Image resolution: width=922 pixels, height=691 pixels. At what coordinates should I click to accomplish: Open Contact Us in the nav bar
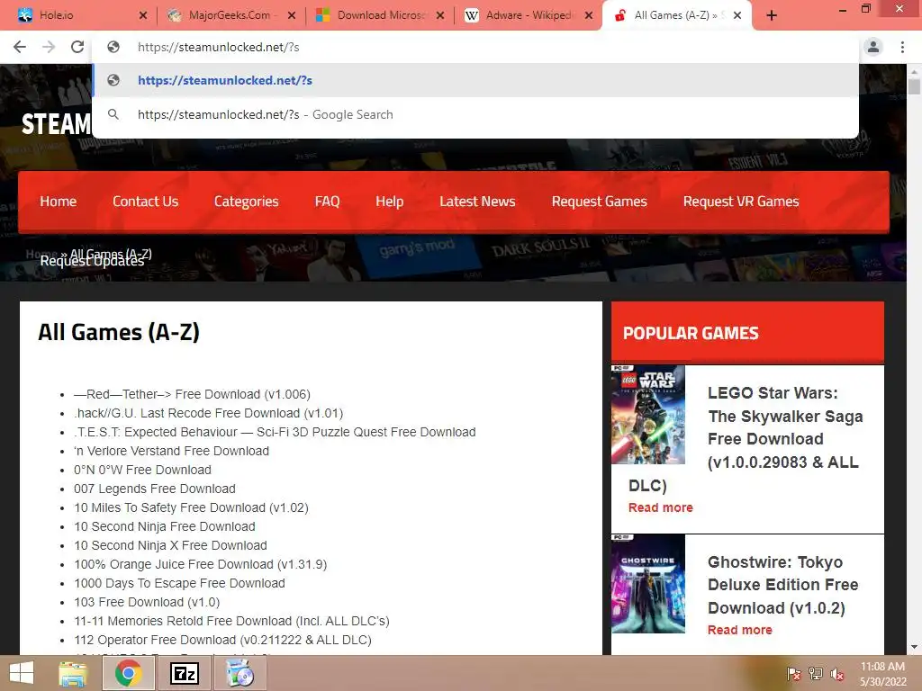point(145,202)
